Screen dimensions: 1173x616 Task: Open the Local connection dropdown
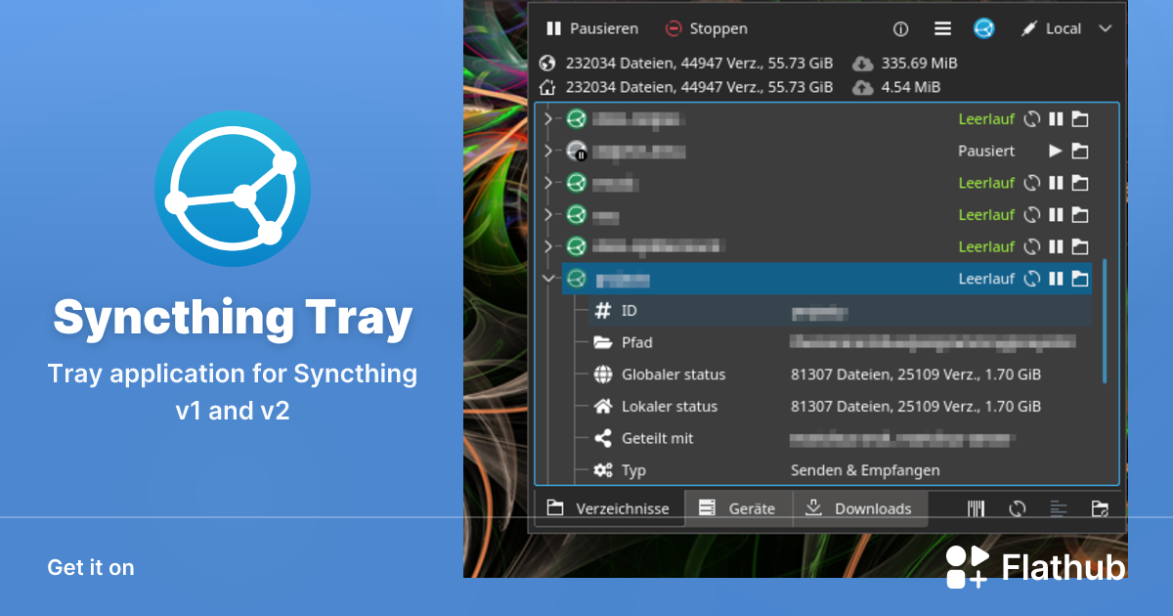[x=1105, y=28]
